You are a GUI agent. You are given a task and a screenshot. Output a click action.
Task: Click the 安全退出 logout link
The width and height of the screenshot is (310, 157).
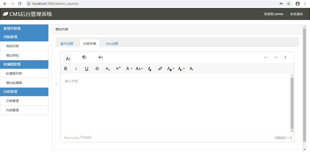click(296, 14)
